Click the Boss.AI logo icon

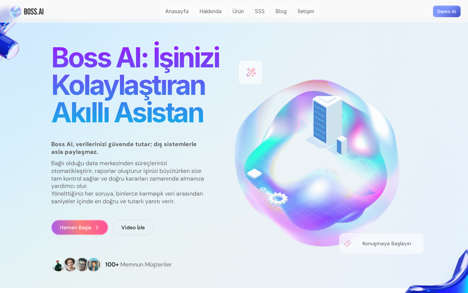coord(15,11)
